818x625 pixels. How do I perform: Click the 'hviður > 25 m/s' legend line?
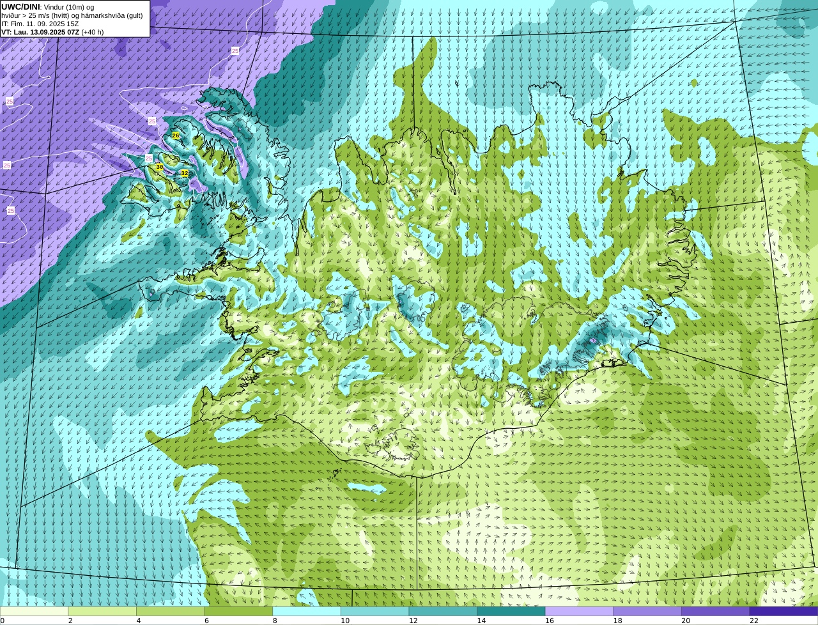click(x=72, y=15)
